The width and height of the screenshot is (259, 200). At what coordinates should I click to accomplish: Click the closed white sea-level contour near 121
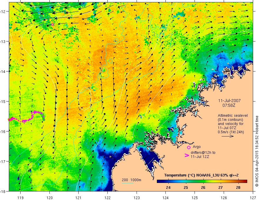coord(84,99)
